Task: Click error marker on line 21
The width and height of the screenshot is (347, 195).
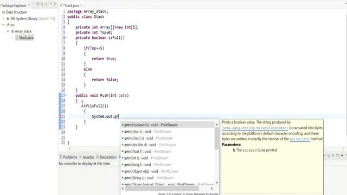Action: [60, 116]
